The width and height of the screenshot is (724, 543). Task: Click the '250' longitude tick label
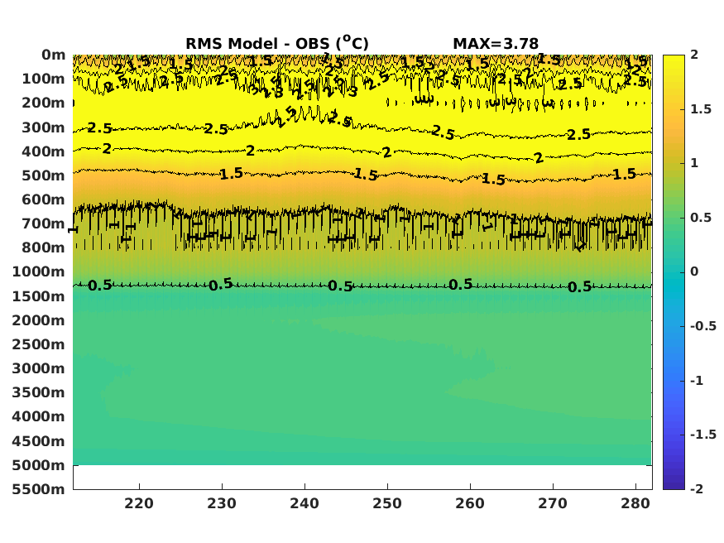click(387, 503)
